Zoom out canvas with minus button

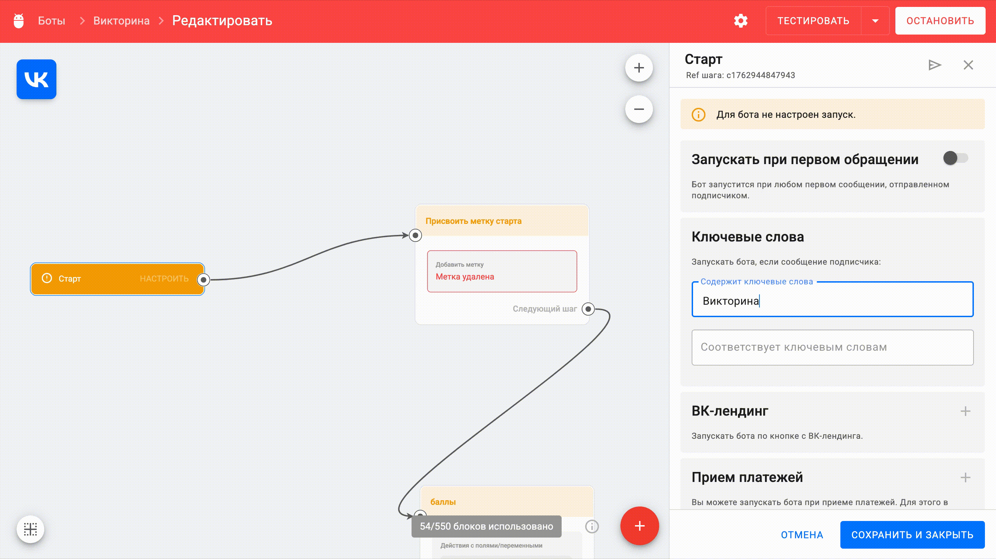(639, 109)
